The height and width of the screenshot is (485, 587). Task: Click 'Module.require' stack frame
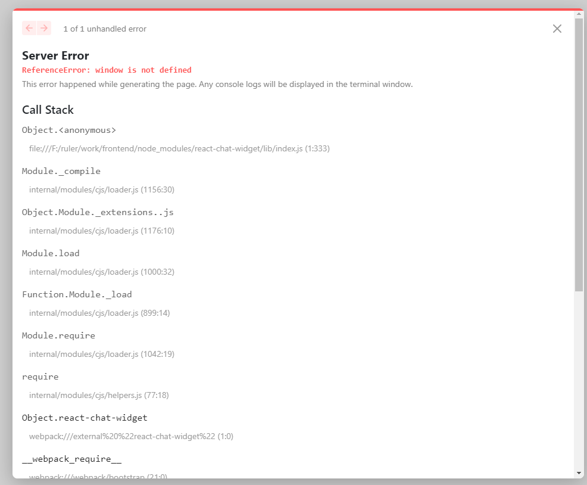point(58,336)
